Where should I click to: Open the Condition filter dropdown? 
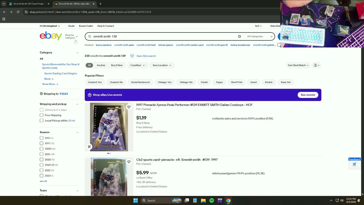137,65
